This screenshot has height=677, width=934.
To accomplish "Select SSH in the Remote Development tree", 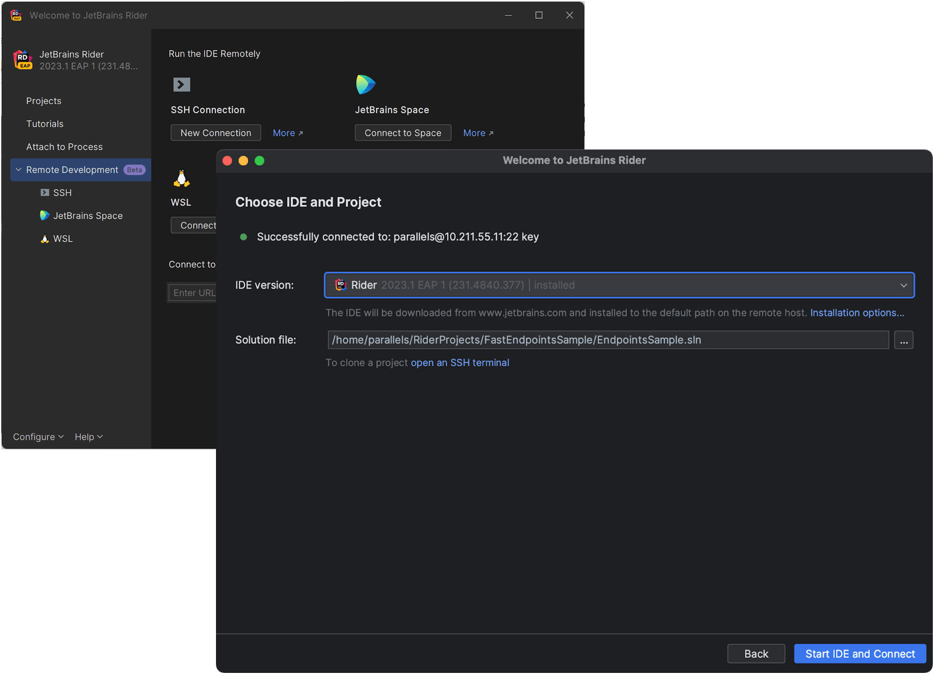I will point(62,193).
